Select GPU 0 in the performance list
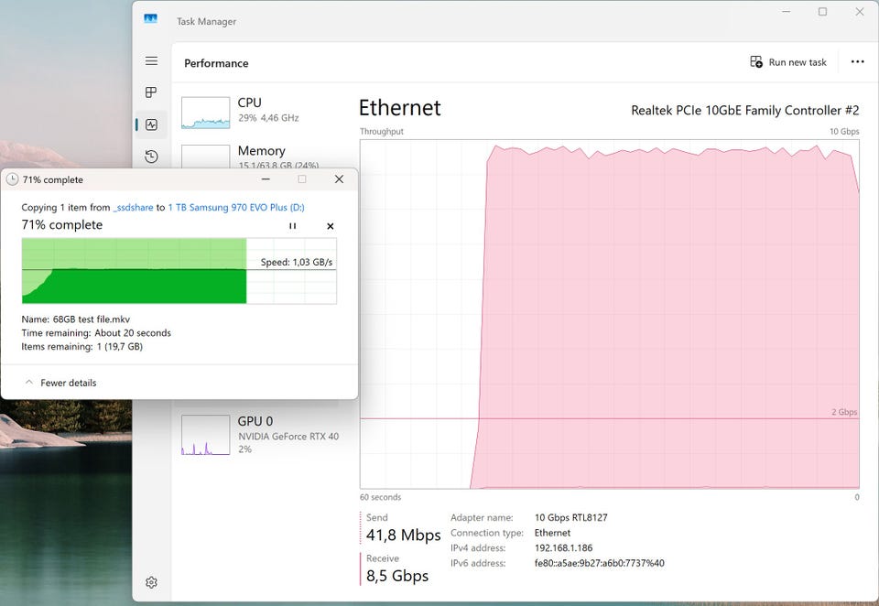This screenshot has height=606, width=879. coord(261,435)
